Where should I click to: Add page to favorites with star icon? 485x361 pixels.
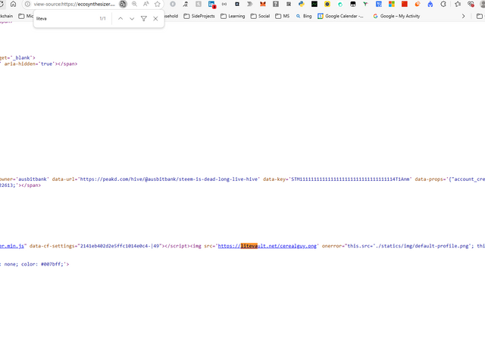click(x=157, y=4)
